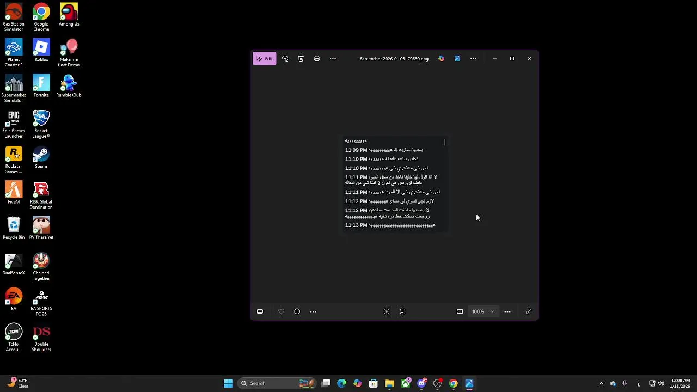Open Google Chrome desktop shortcut
Image resolution: width=697 pixels, height=392 pixels.
pyautogui.click(x=41, y=18)
